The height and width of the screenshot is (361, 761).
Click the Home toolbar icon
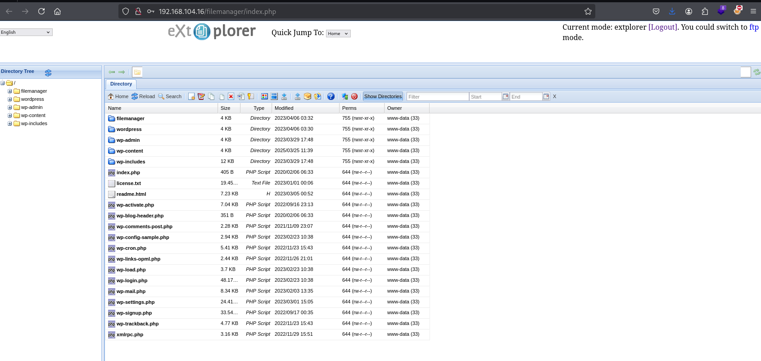click(x=118, y=96)
